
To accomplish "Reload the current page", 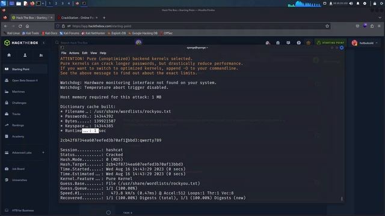I will click(20, 26).
